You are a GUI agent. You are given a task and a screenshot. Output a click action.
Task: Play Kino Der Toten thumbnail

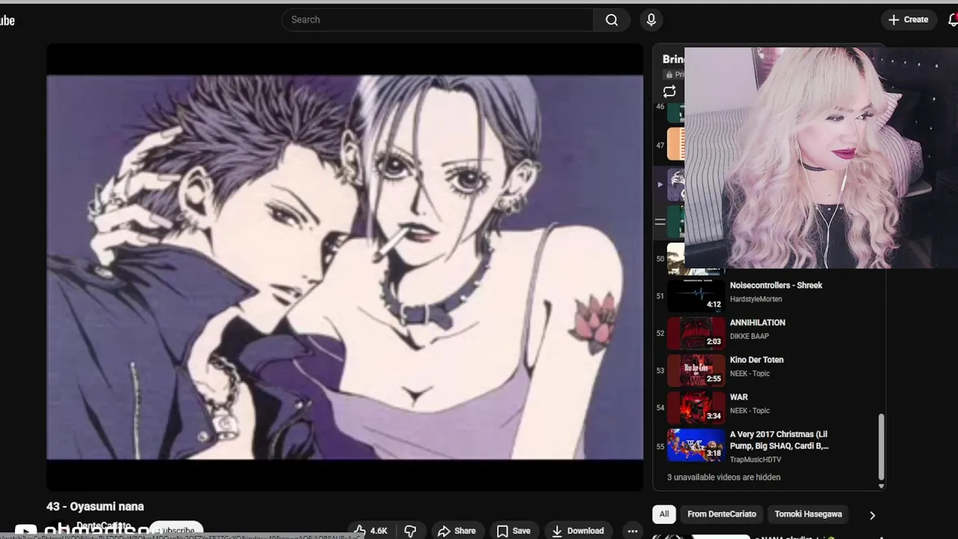pyautogui.click(x=696, y=371)
